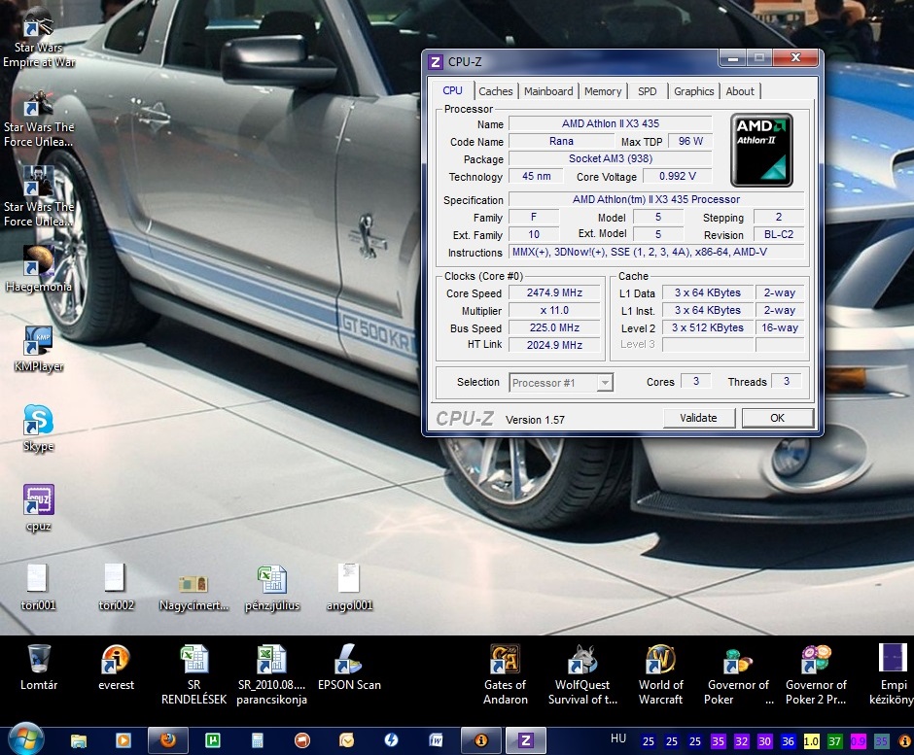Screen dimensions: 914x755
Task: Click the Level 2 value '3 x 512 KBytes'
Action: point(708,327)
